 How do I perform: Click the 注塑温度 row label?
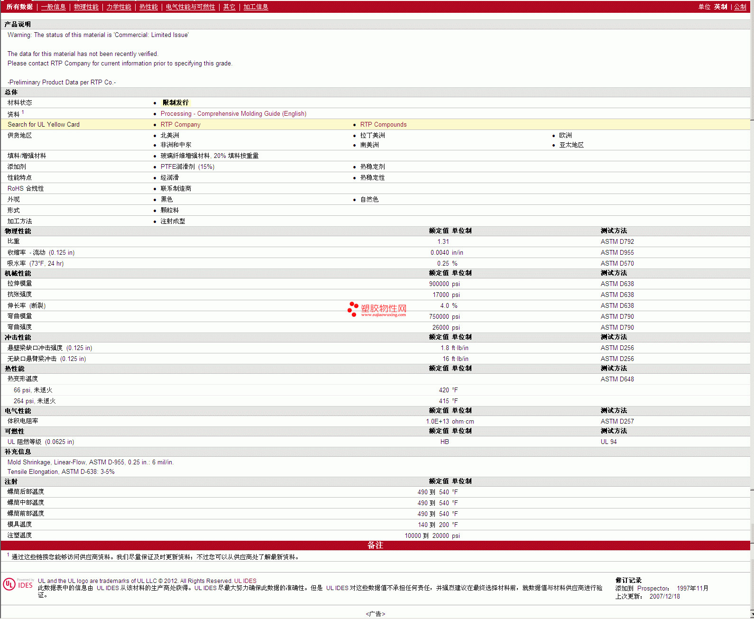(19, 535)
